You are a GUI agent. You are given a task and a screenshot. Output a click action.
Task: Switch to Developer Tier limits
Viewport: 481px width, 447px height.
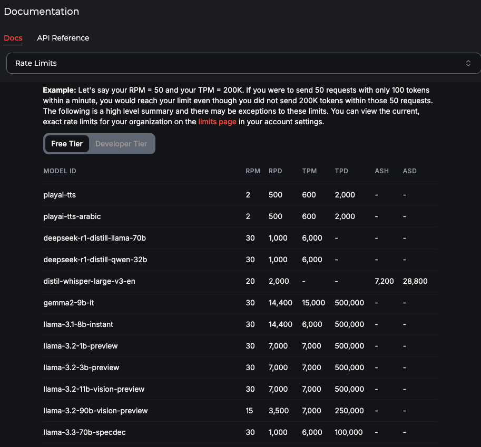(x=121, y=144)
